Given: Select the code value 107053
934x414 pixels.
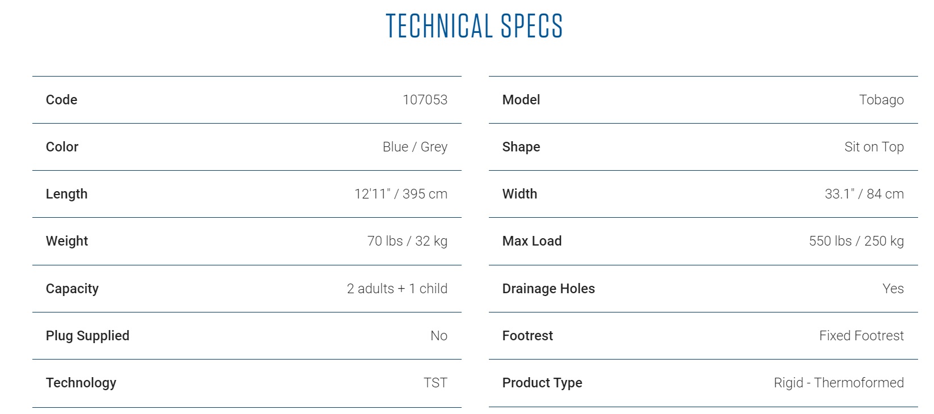Looking at the screenshot, I should [425, 100].
